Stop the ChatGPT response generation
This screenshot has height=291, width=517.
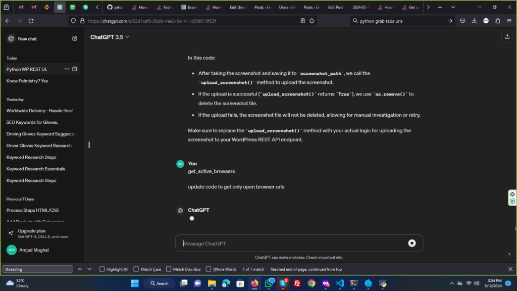pos(411,244)
